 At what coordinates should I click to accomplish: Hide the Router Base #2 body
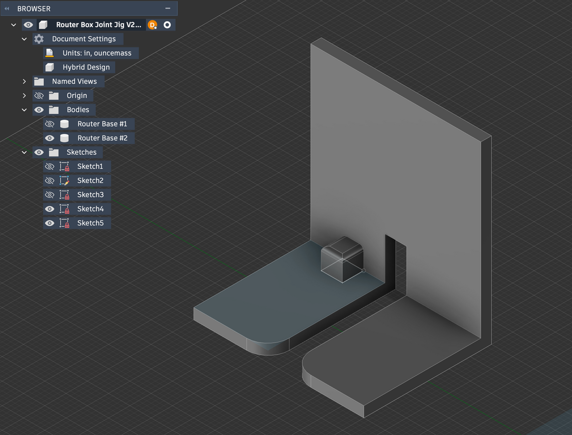pyautogui.click(x=50, y=138)
